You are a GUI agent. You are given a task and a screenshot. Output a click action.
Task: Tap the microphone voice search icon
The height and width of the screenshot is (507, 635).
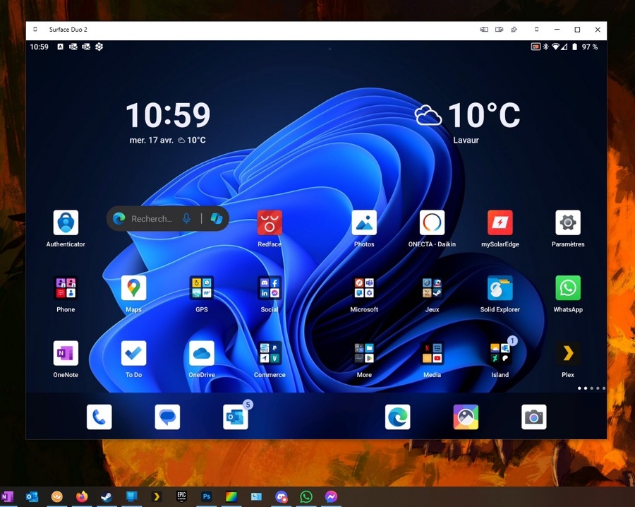point(186,219)
